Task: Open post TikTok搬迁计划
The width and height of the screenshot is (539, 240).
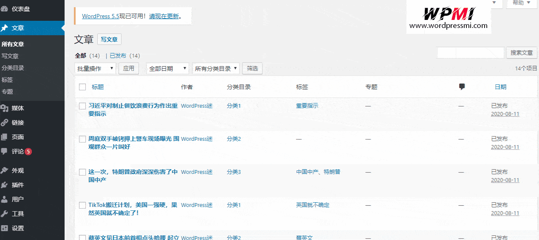Action: point(133,209)
